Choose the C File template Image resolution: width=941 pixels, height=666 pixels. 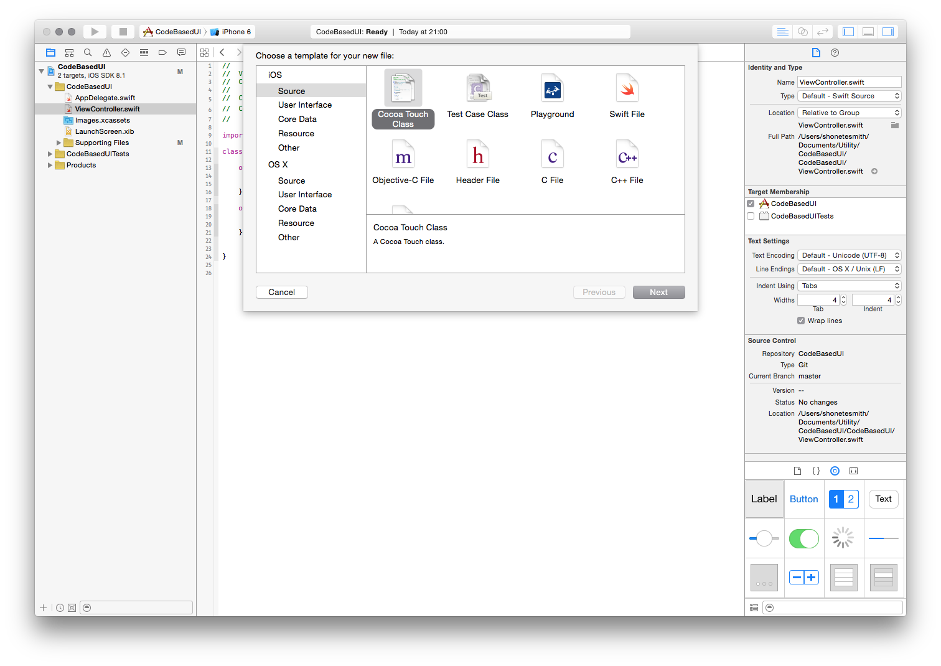(553, 162)
